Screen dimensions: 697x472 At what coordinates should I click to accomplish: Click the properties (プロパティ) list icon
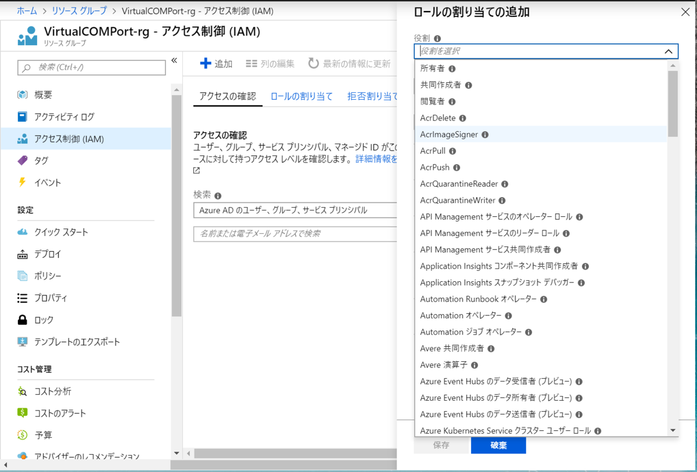(x=23, y=298)
